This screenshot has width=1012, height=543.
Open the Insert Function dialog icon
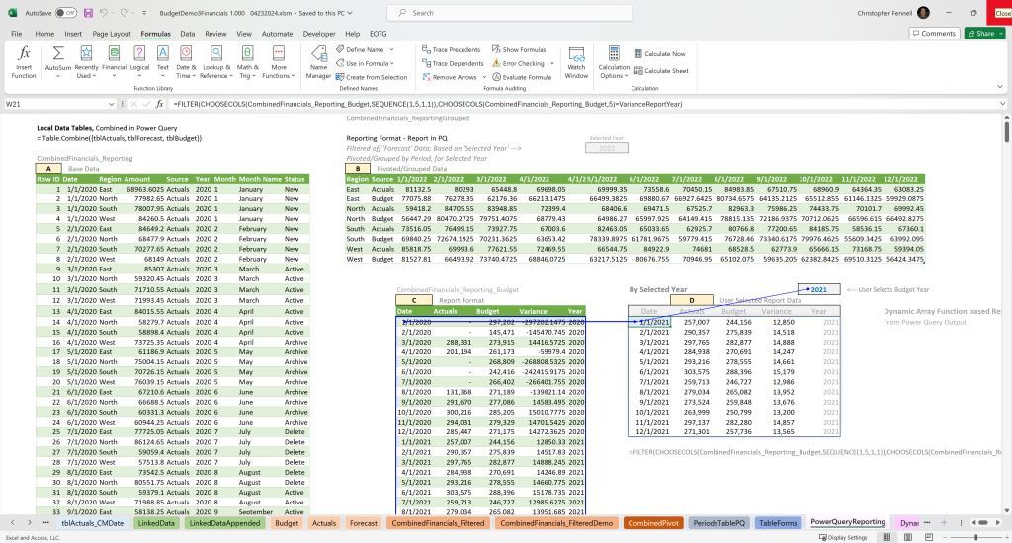[x=24, y=62]
